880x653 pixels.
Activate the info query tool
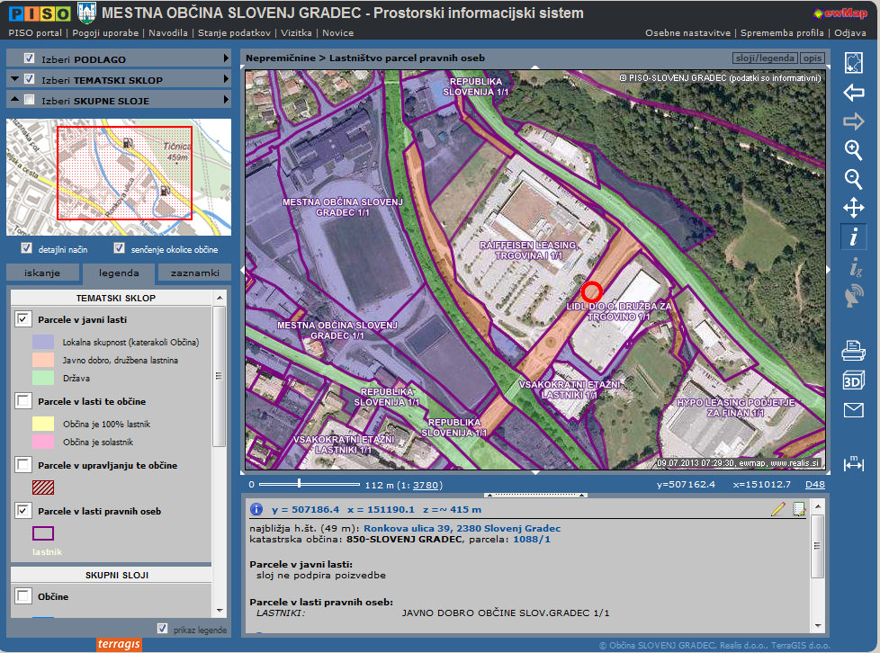[x=852, y=237]
